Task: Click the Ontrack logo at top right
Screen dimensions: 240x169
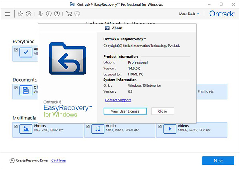Action: 222,14
